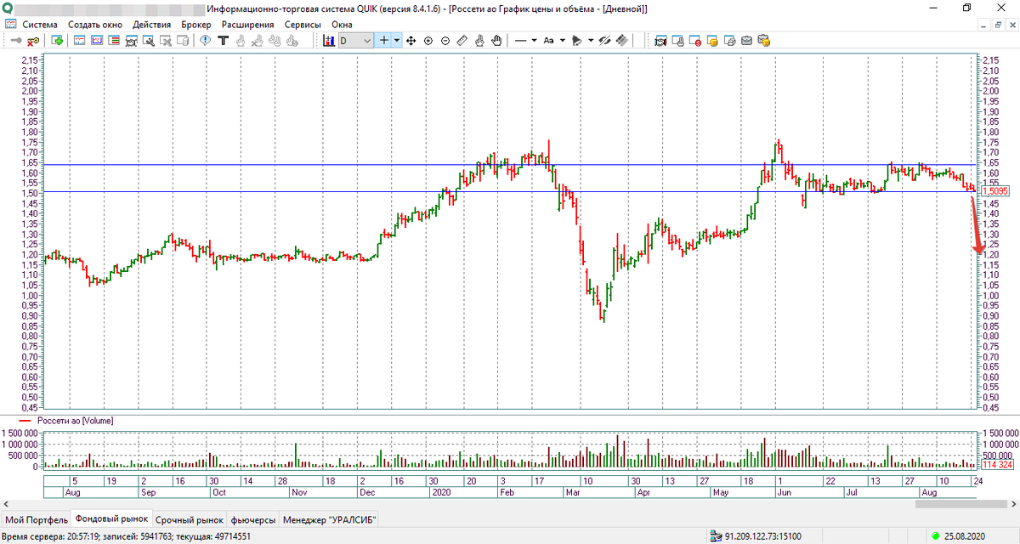Select the bold T text icon
1020x544 pixels.
tap(223, 40)
